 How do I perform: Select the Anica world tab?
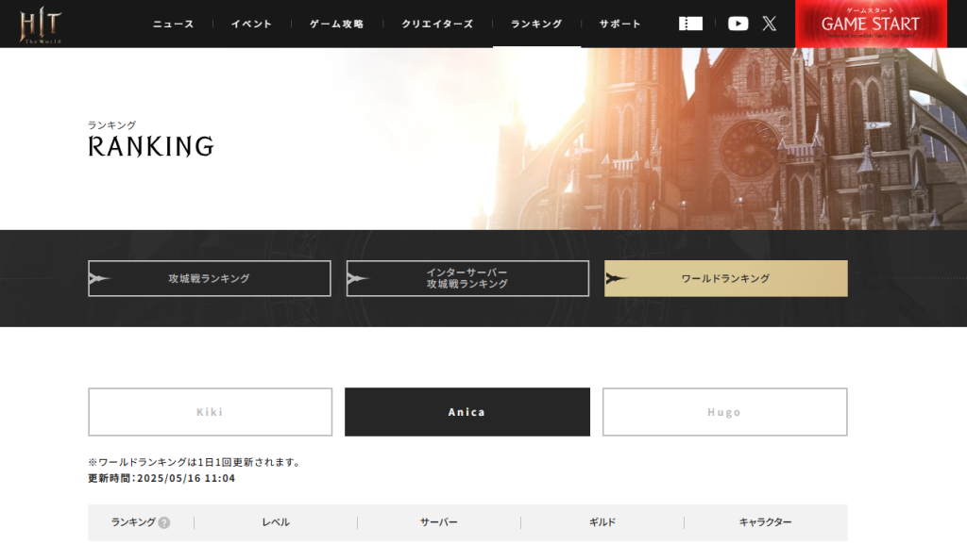pos(467,412)
